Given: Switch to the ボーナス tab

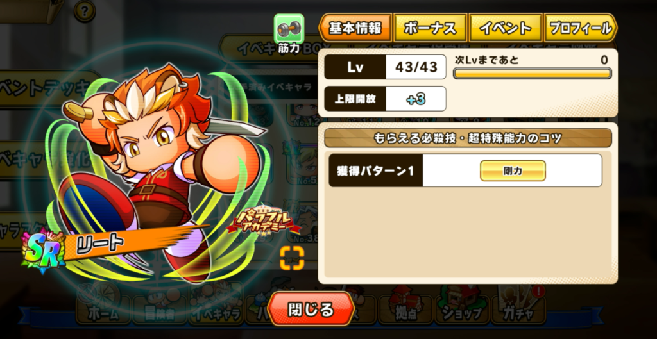Looking at the screenshot, I should coord(431,28).
